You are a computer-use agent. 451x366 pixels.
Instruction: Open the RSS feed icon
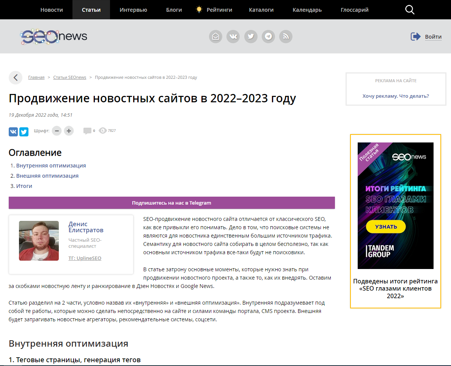click(x=286, y=36)
